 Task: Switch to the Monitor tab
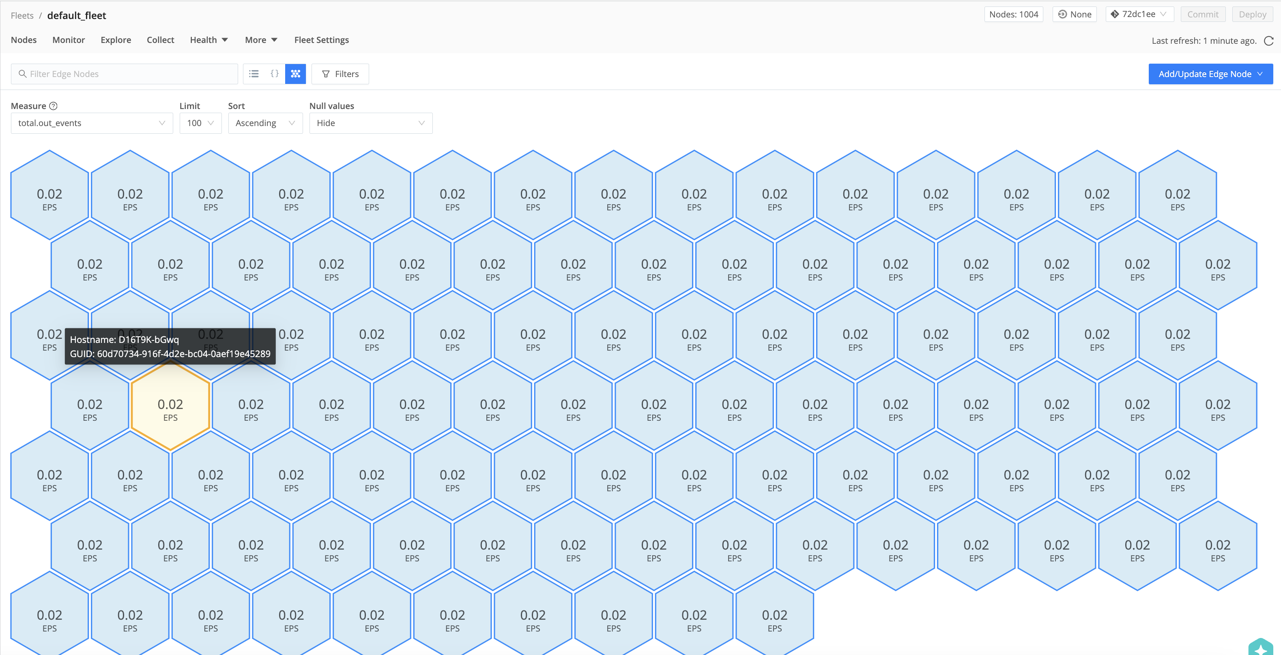click(68, 40)
